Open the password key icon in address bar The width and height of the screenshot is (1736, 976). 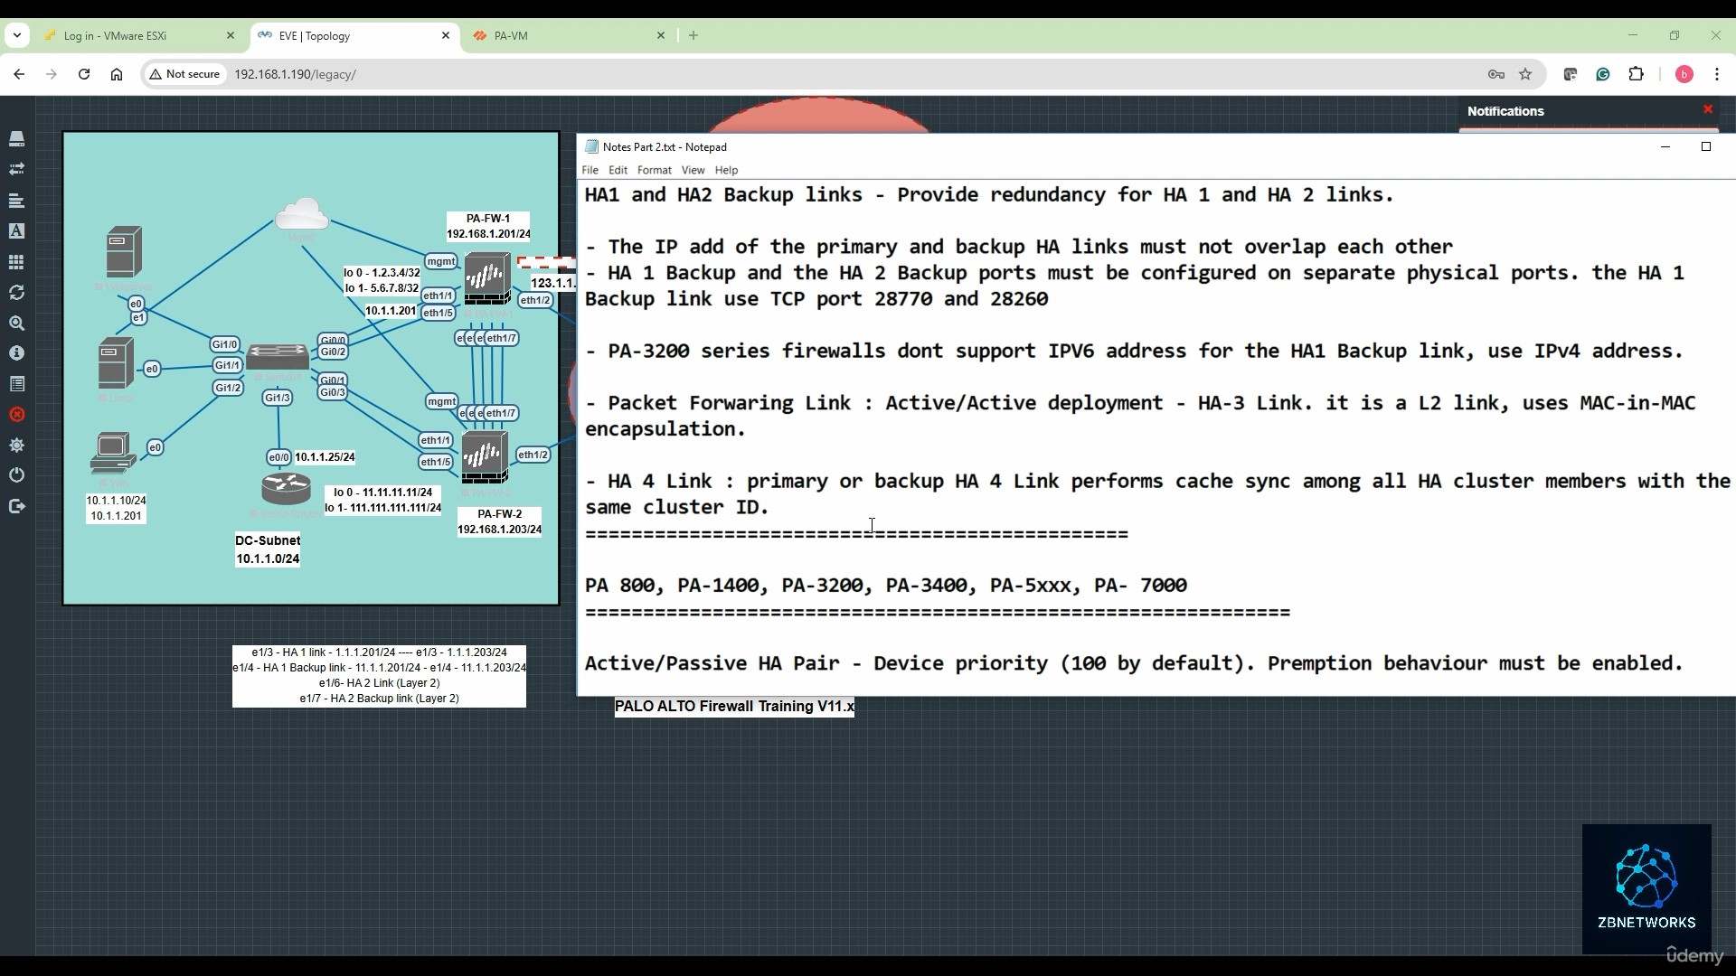coord(1496,74)
